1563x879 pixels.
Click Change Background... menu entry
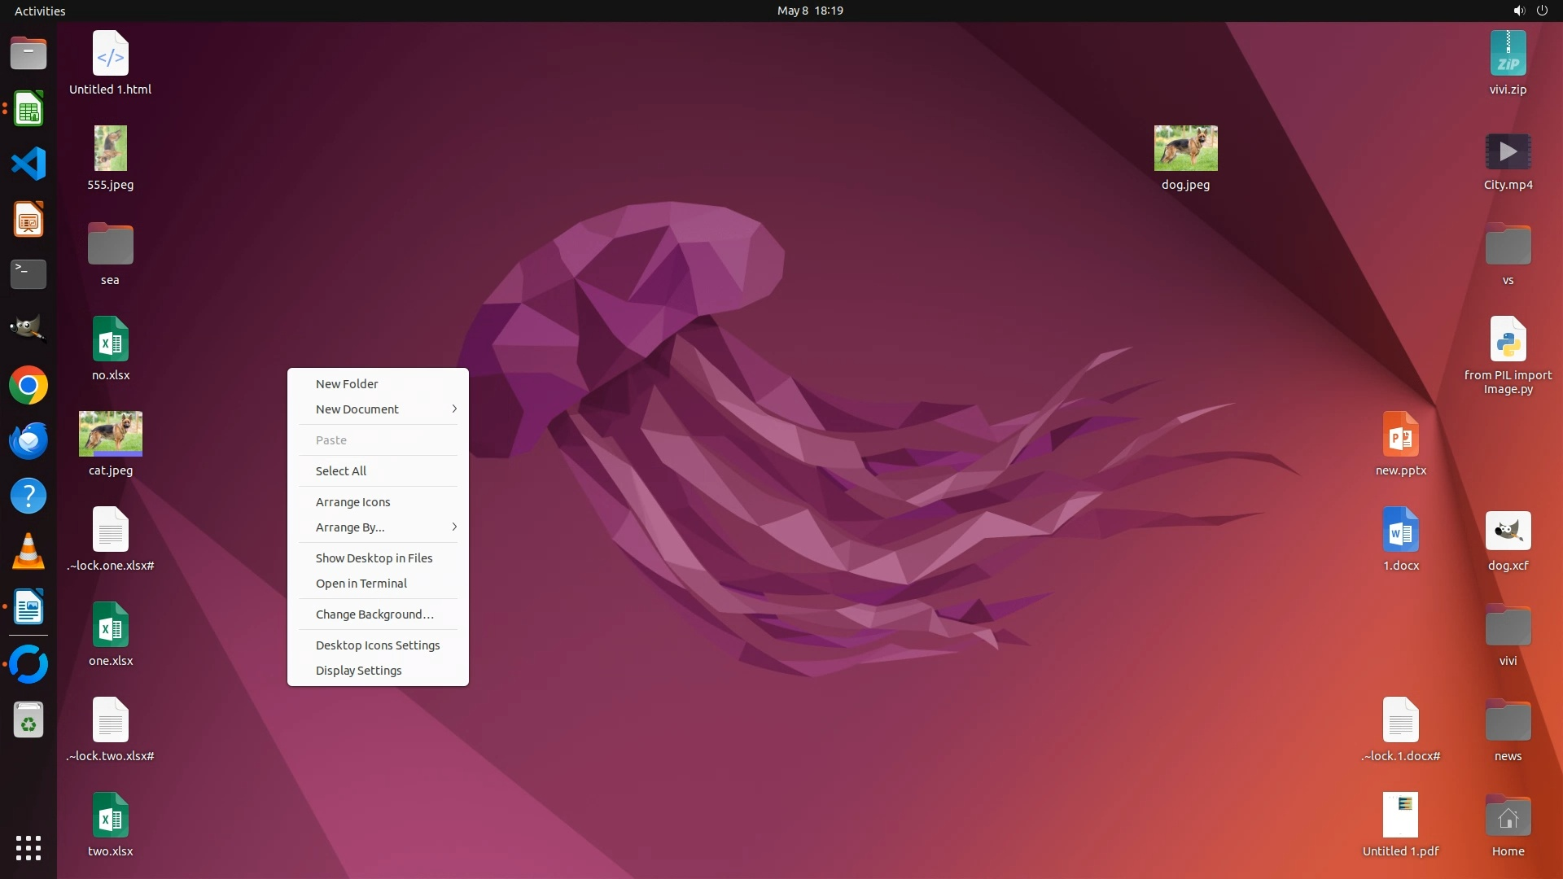tap(374, 614)
